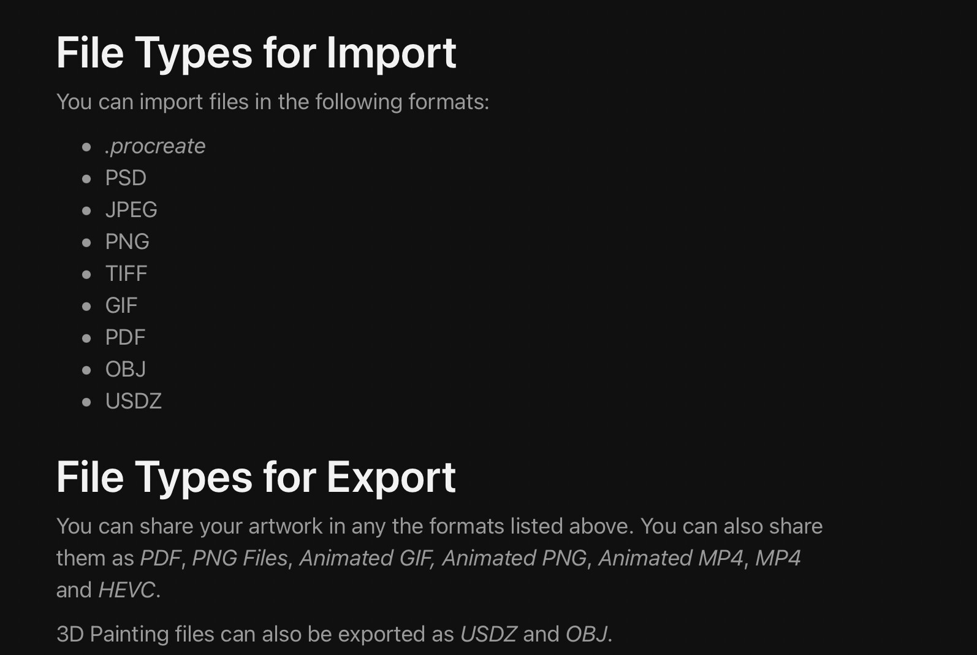This screenshot has height=655, width=977.
Task: Click PDF in the import bullet list
Action: 125,337
